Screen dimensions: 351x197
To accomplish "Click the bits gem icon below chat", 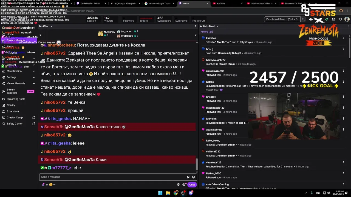I will point(43,184).
